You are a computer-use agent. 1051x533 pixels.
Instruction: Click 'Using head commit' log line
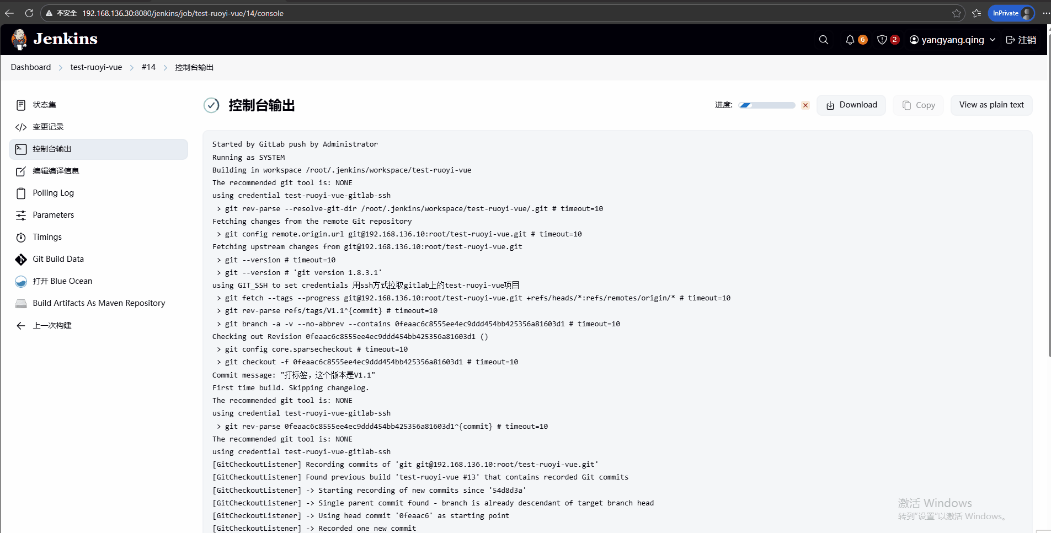(x=361, y=516)
